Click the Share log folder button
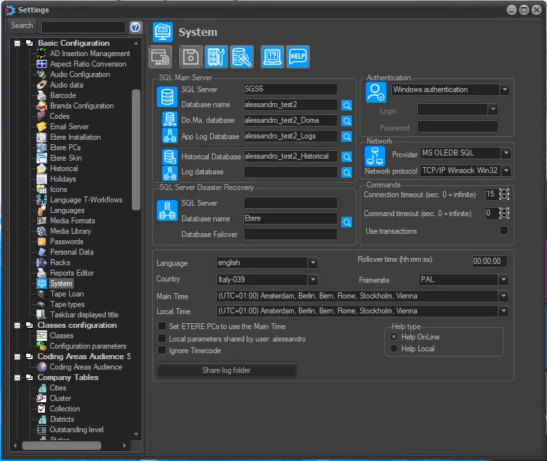Screen dimensions: 547x461 click(227, 370)
